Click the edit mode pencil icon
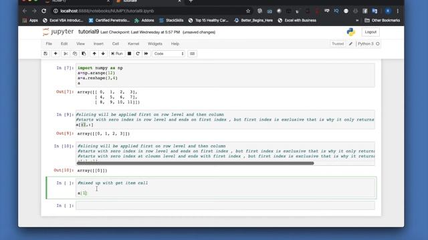Viewport: 428px width, 240px height. [x=350, y=44]
